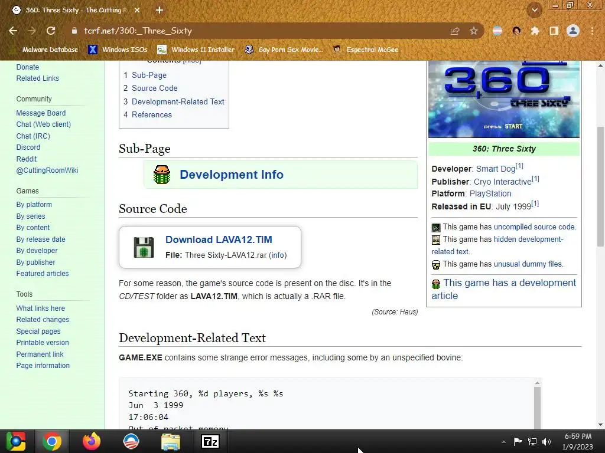Image resolution: width=605 pixels, height=453 pixels.
Task: Open the 360 title screen image
Action: [x=504, y=99]
